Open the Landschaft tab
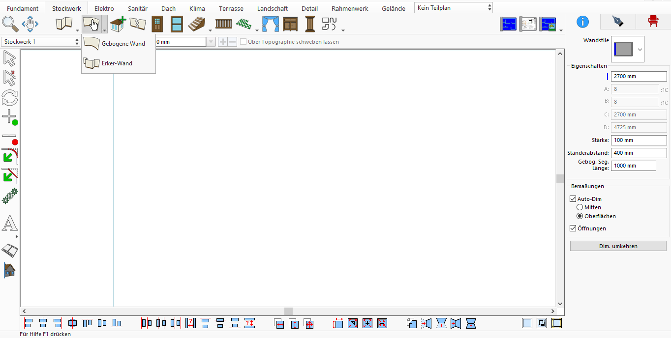The width and height of the screenshot is (671, 338). (x=273, y=8)
